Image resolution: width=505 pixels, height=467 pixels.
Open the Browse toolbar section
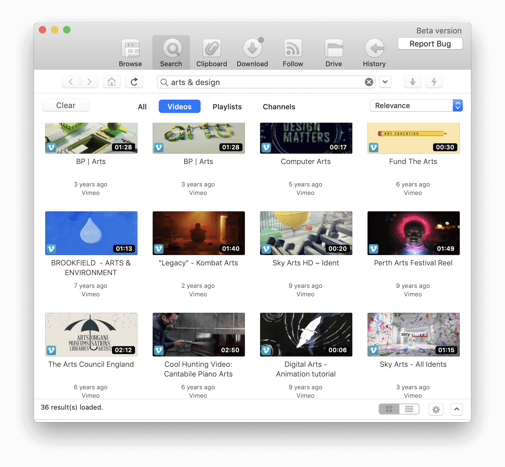[x=130, y=53]
